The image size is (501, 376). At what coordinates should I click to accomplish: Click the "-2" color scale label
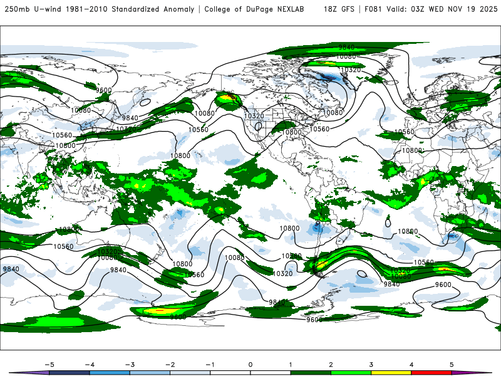click(x=170, y=365)
